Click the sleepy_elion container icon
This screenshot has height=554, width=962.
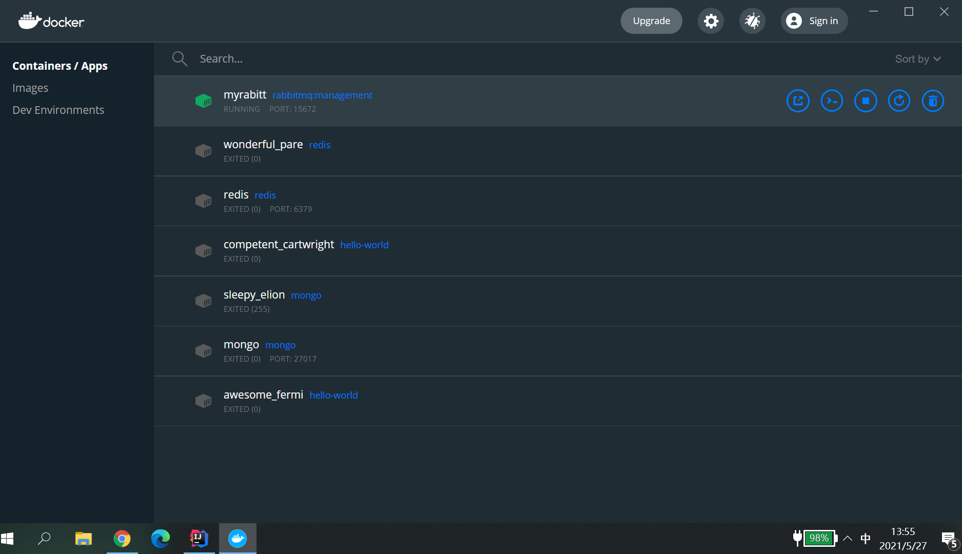click(x=204, y=301)
